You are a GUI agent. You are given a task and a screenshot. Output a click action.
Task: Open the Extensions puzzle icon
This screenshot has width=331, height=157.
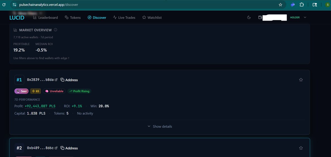coord(301,5)
